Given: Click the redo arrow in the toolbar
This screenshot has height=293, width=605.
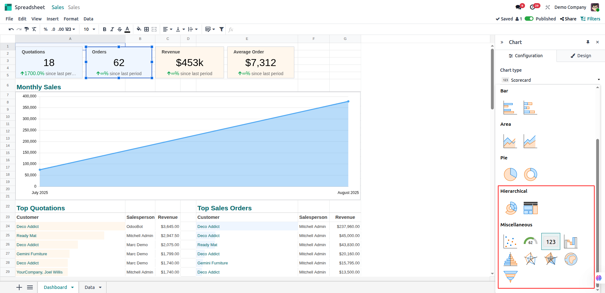Looking at the screenshot, I should [19, 29].
